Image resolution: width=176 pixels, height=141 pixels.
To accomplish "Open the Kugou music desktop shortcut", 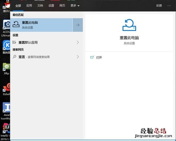I will [6, 45].
